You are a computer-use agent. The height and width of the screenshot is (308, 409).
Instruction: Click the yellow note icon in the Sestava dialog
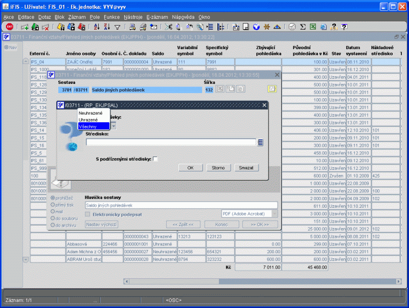pyautogui.click(x=272, y=89)
